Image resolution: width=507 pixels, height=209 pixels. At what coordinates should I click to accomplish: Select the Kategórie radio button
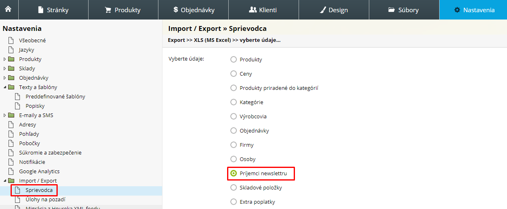[x=234, y=102]
